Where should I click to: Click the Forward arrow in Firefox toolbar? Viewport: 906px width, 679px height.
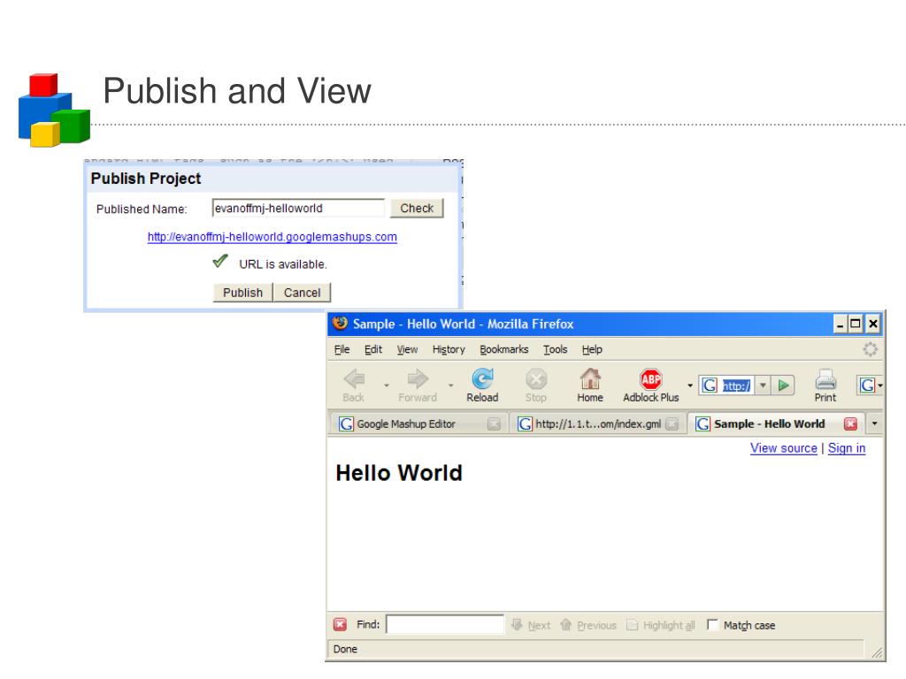tap(418, 379)
